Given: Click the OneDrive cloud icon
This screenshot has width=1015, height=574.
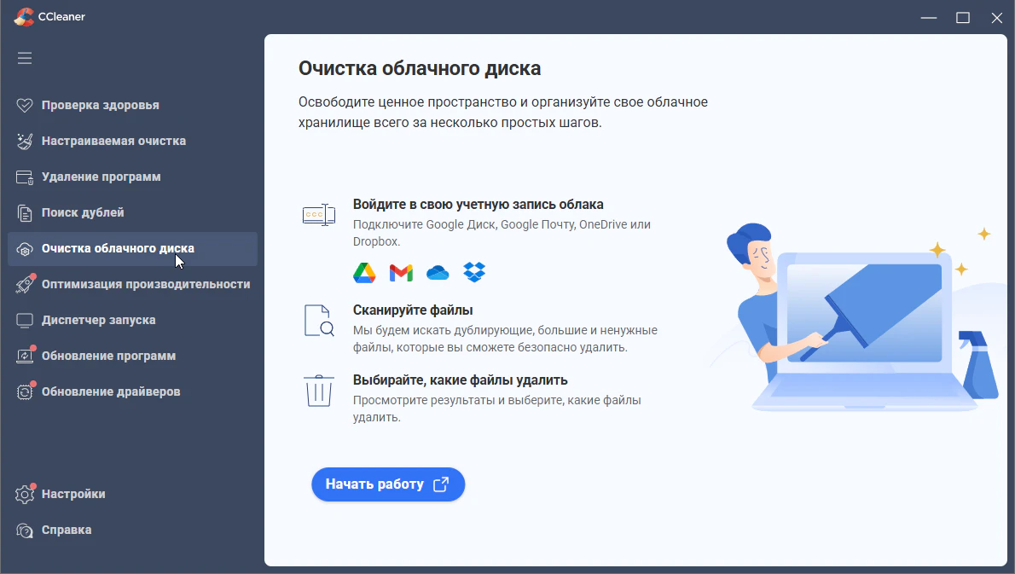Looking at the screenshot, I should (x=438, y=273).
